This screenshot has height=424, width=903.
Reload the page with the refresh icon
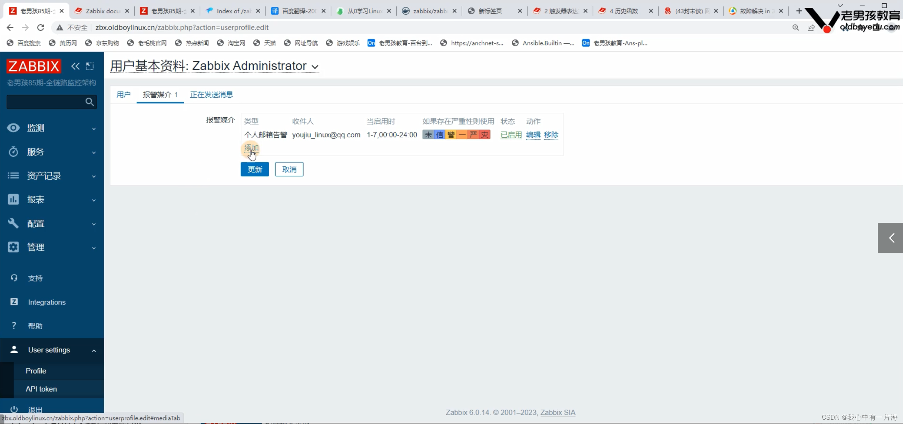click(41, 28)
